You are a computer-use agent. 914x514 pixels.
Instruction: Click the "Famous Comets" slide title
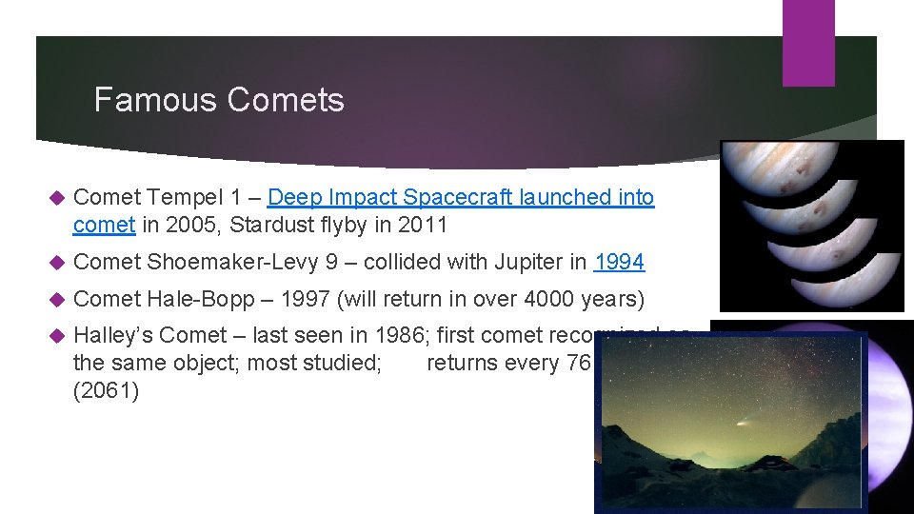[x=219, y=100]
